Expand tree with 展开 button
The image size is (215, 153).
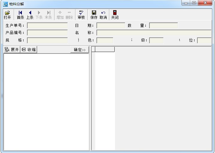click(x=12, y=50)
